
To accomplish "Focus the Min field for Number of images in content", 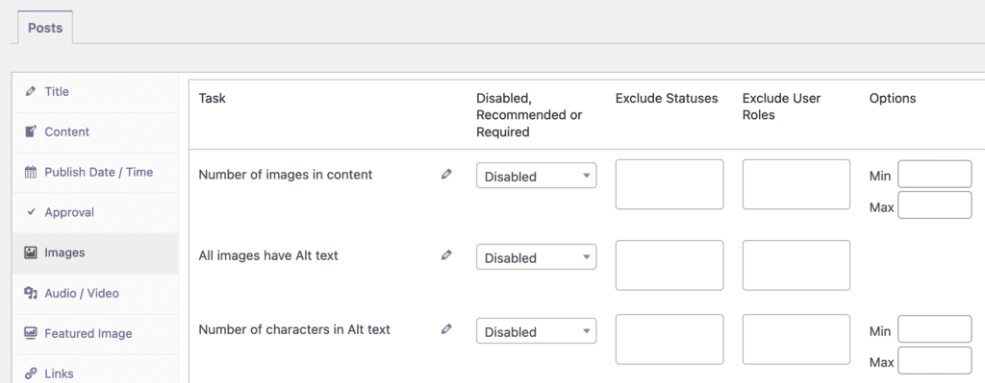I will pos(935,175).
